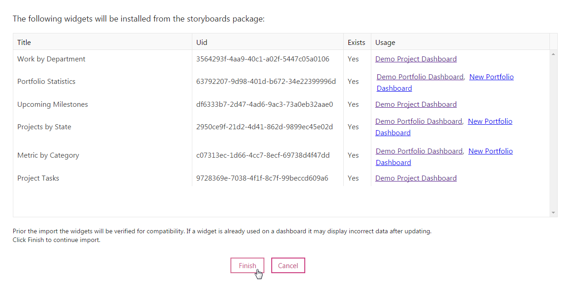Click the Uid c07313ec-1d66-4cc7-8ecf-69738d4f47dd

(x=263, y=155)
